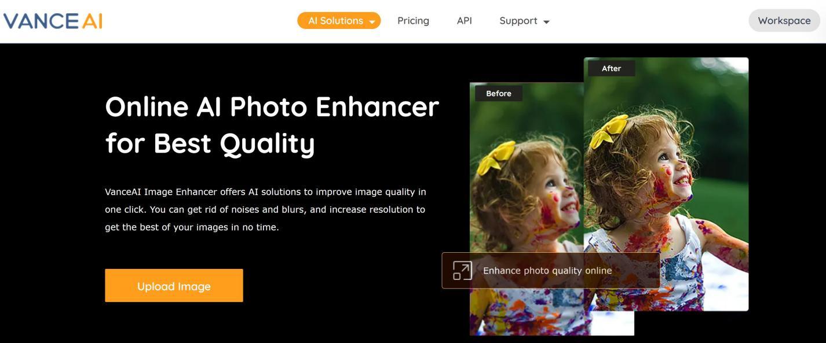The image size is (826, 343).
Task: Click the orange Upload Image button
Action: (174, 285)
